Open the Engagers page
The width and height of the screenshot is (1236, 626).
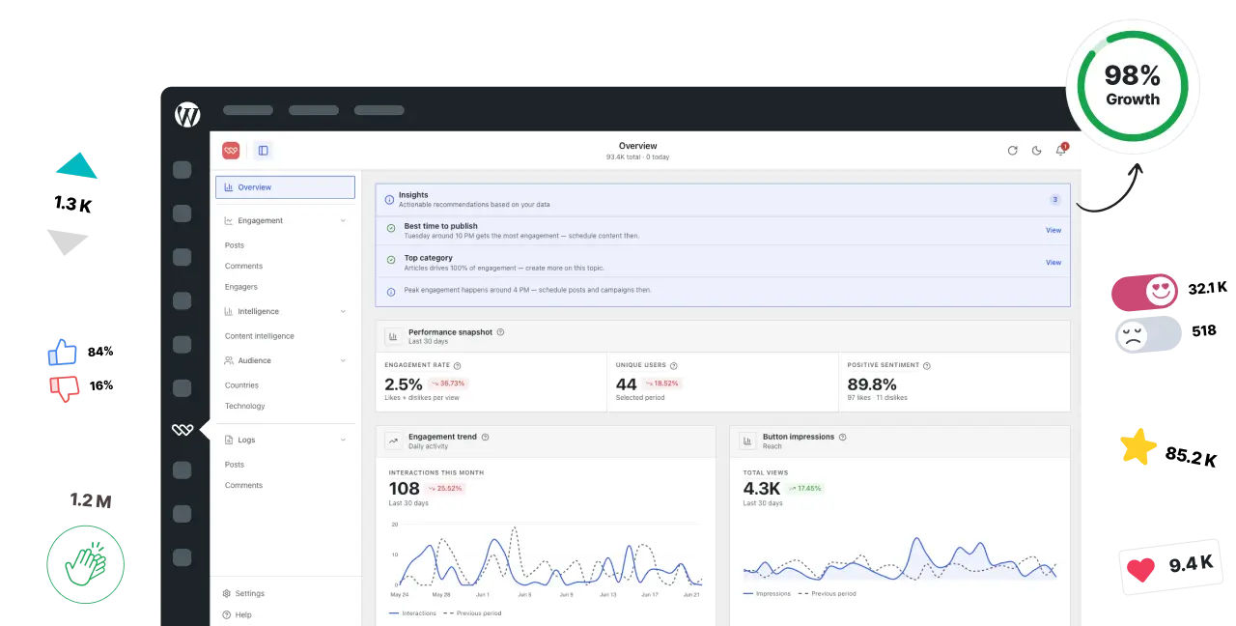[241, 287]
